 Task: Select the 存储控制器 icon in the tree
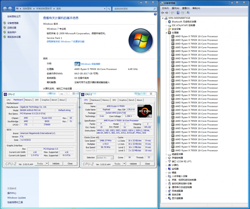coord(169,158)
